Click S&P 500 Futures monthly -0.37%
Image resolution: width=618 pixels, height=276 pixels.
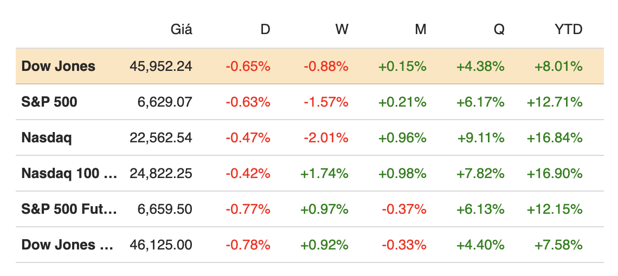[404, 209]
